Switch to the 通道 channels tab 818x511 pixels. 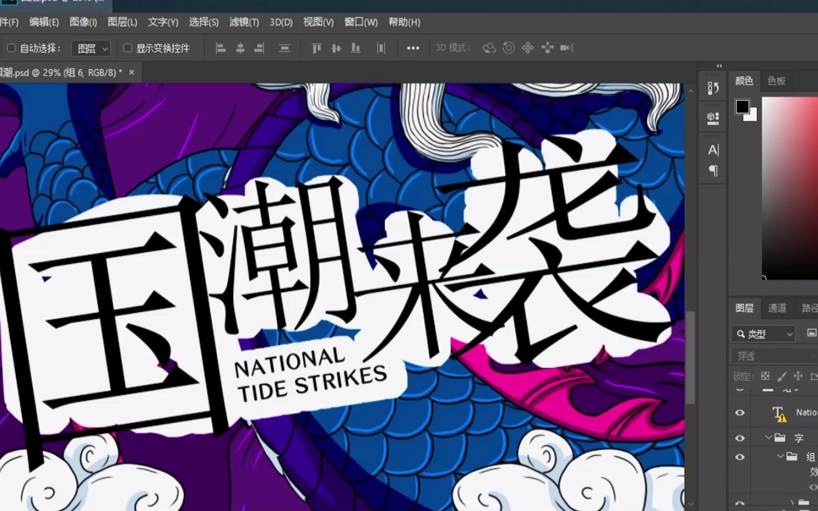pos(777,308)
